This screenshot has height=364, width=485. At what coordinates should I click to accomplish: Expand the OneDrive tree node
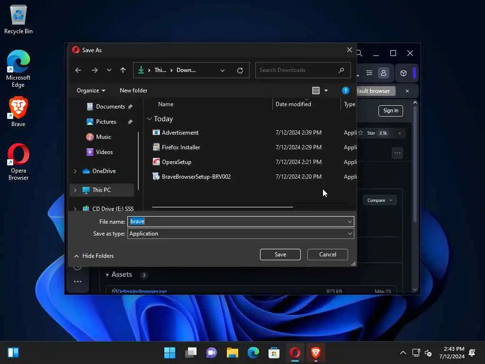tap(75, 171)
